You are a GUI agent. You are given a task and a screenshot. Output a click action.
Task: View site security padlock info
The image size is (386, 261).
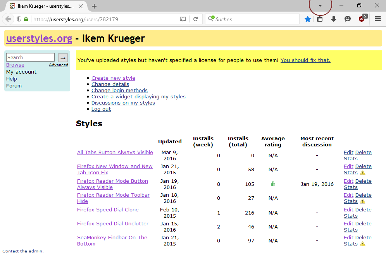click(26, 19)
